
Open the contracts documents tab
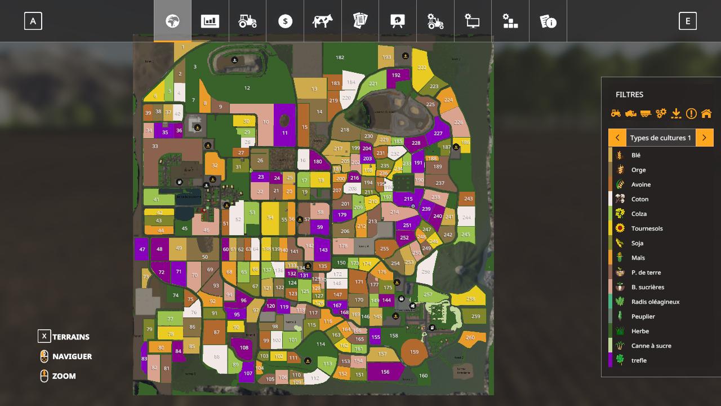[x=360, y=21]
